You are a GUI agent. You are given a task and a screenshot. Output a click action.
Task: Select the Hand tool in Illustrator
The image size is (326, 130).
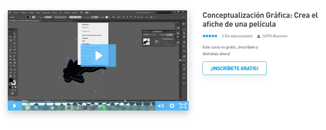(11, 76)
